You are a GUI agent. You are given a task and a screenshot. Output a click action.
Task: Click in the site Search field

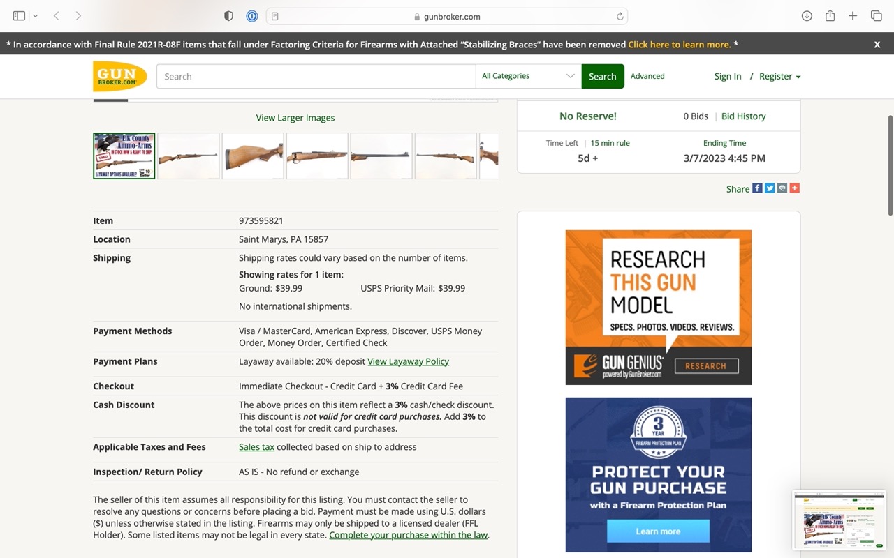pyautogui.click(x=316, y=77)
